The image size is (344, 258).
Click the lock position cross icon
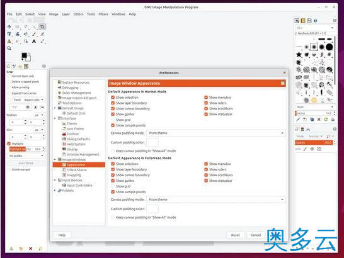pos(312,149)
